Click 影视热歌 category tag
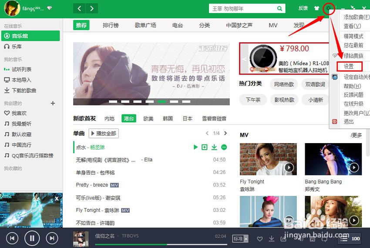Image resolution: width=370 pixels, height=248 pixels. click(284, 100)
